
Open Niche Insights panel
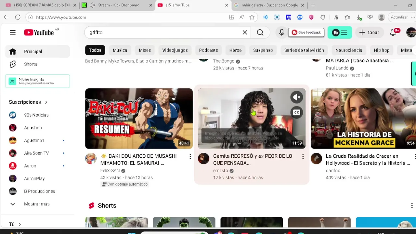pyautogui.click(x=37, y=81)
